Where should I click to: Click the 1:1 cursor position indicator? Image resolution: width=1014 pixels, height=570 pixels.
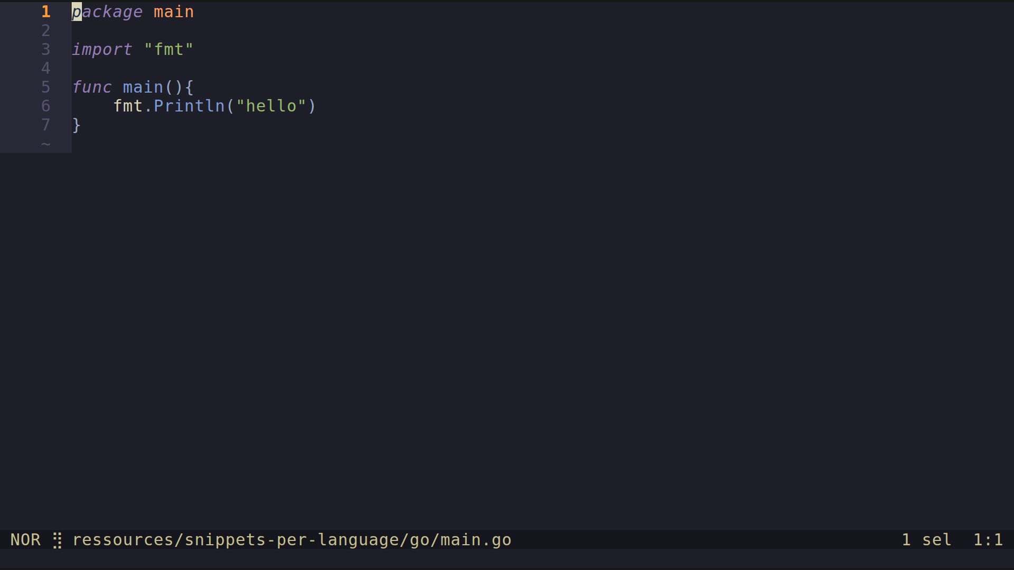pos(988,540)
